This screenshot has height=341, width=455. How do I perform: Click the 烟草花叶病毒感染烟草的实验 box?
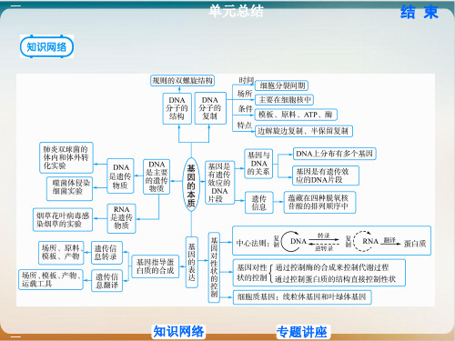point(63,220)
